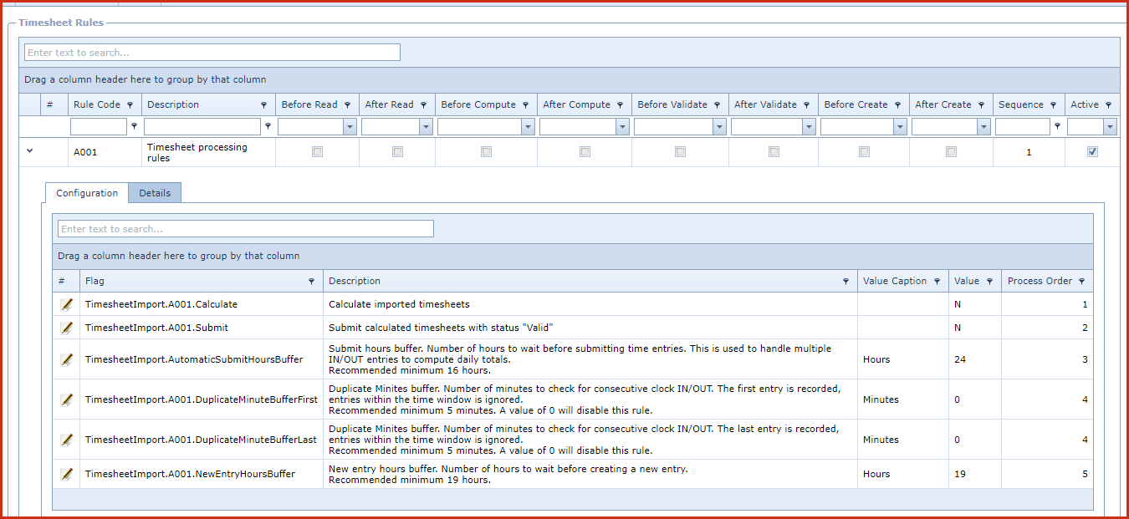Switch to the Details tab
The image size is (1129, 519).
[155, 193]
